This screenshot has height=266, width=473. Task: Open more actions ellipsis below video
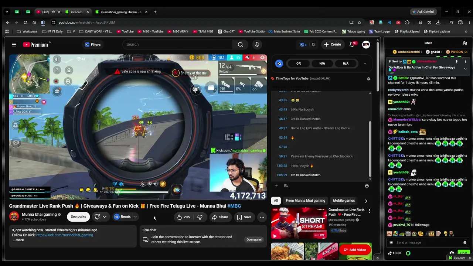(262, 217)
